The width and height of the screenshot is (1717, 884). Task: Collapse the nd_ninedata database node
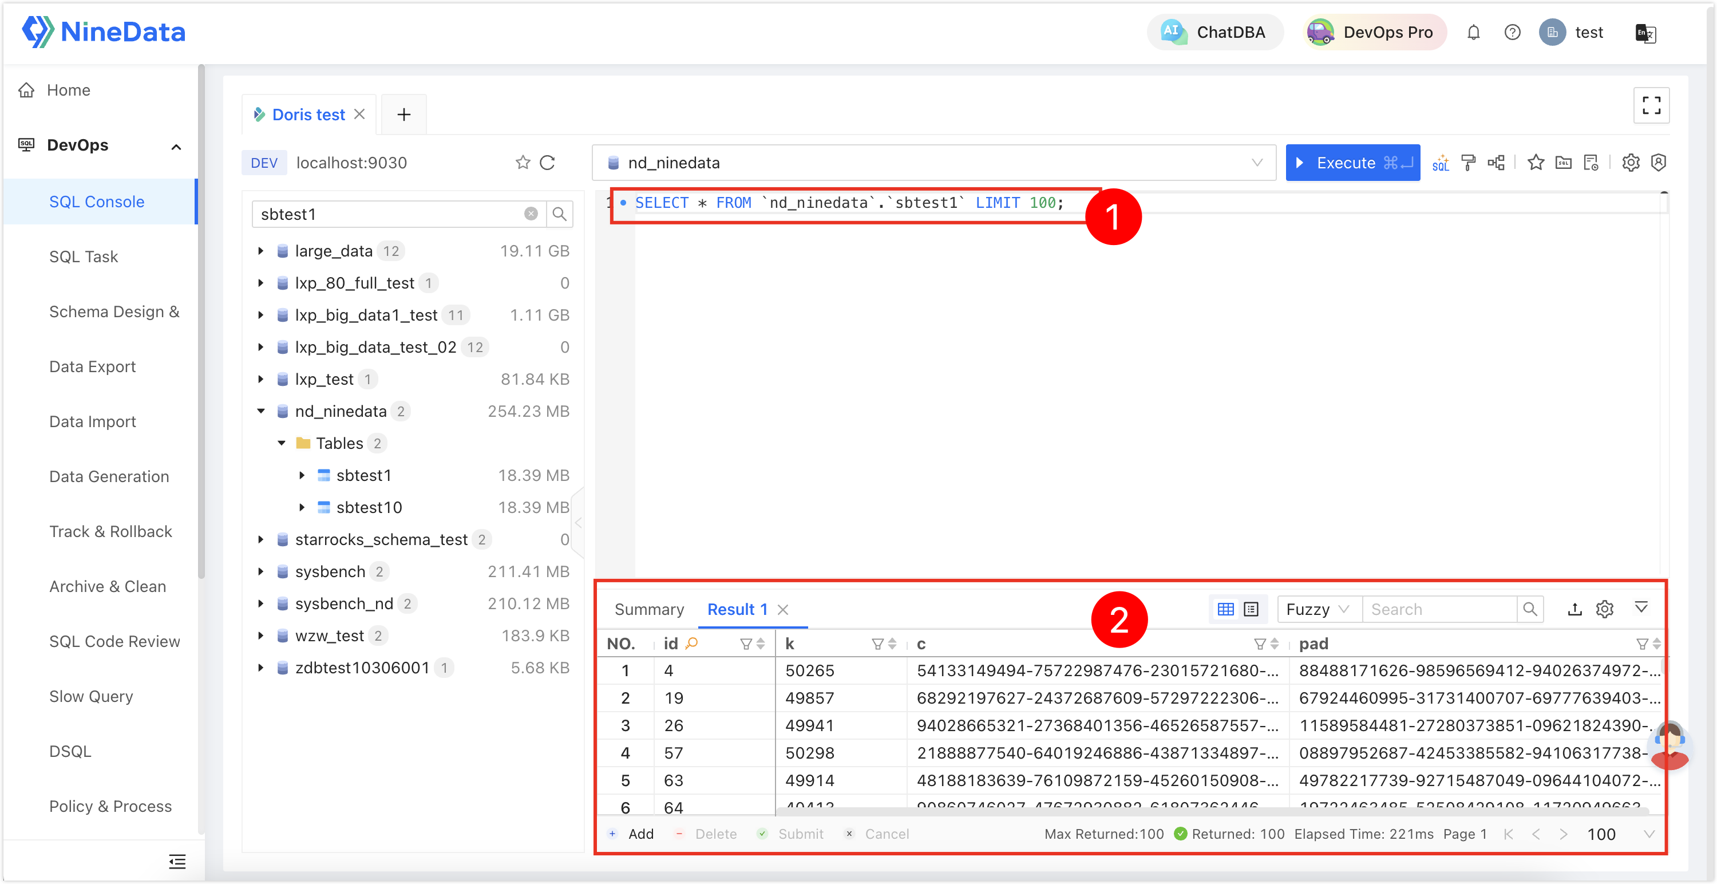[x=260, y=411]
